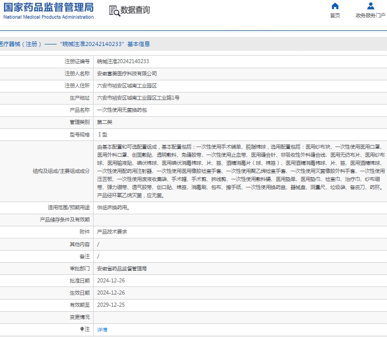The height and width of the screenshot is (338, 387).
Task: Click the 数据查询 heading text
Action: [135, 10]
